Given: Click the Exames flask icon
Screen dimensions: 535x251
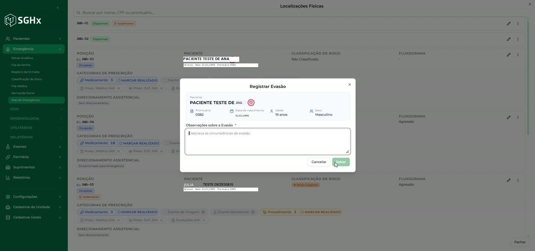Looking at the screenshot, I should [x=8, y=147].
